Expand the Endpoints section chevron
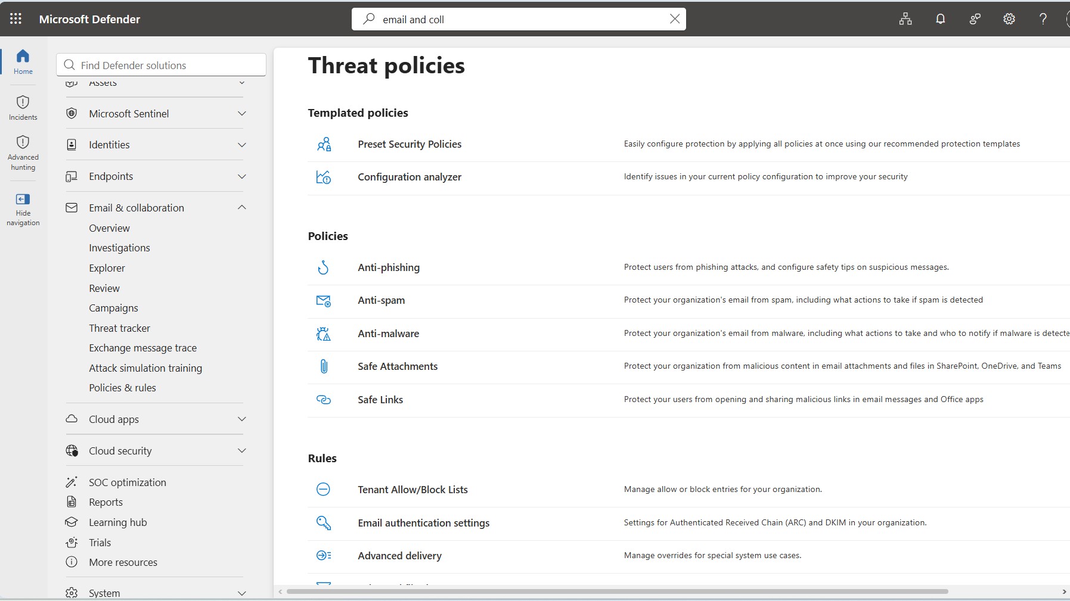1070x601 pixels. (242, 176)
